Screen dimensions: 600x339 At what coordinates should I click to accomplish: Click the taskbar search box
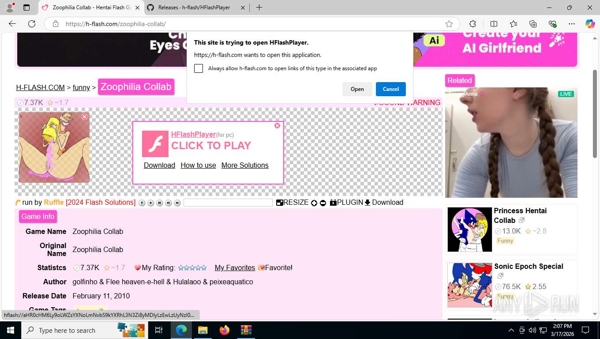pyautogui.click(x=85, y=330)
